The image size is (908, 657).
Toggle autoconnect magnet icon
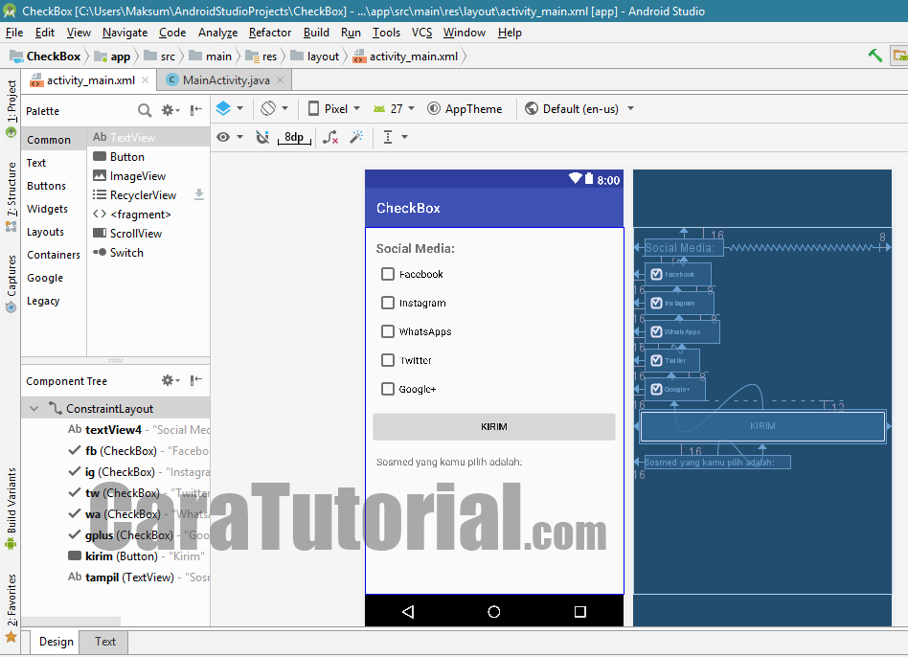click(262, 137)
